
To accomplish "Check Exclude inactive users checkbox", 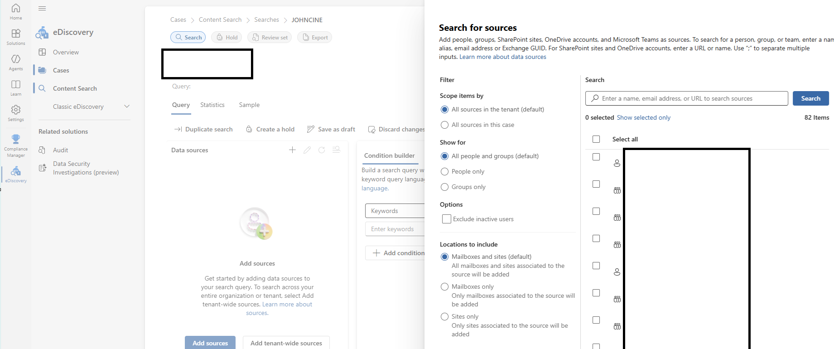I will coord(447,219).
